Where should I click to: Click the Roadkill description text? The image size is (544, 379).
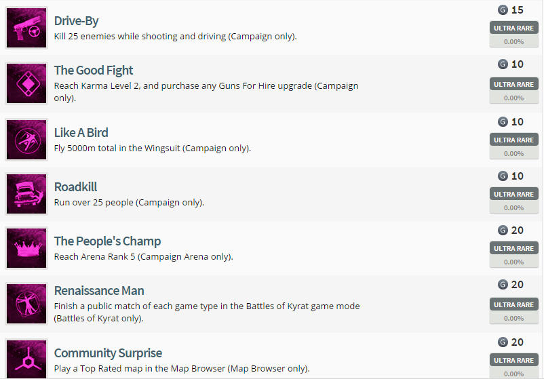[129, 202]
